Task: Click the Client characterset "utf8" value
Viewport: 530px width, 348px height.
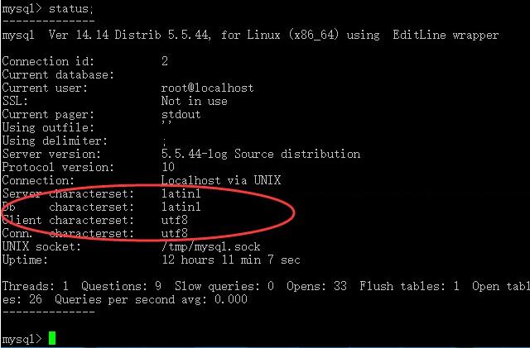Action: pyautogui.click(x=174, y=220)
